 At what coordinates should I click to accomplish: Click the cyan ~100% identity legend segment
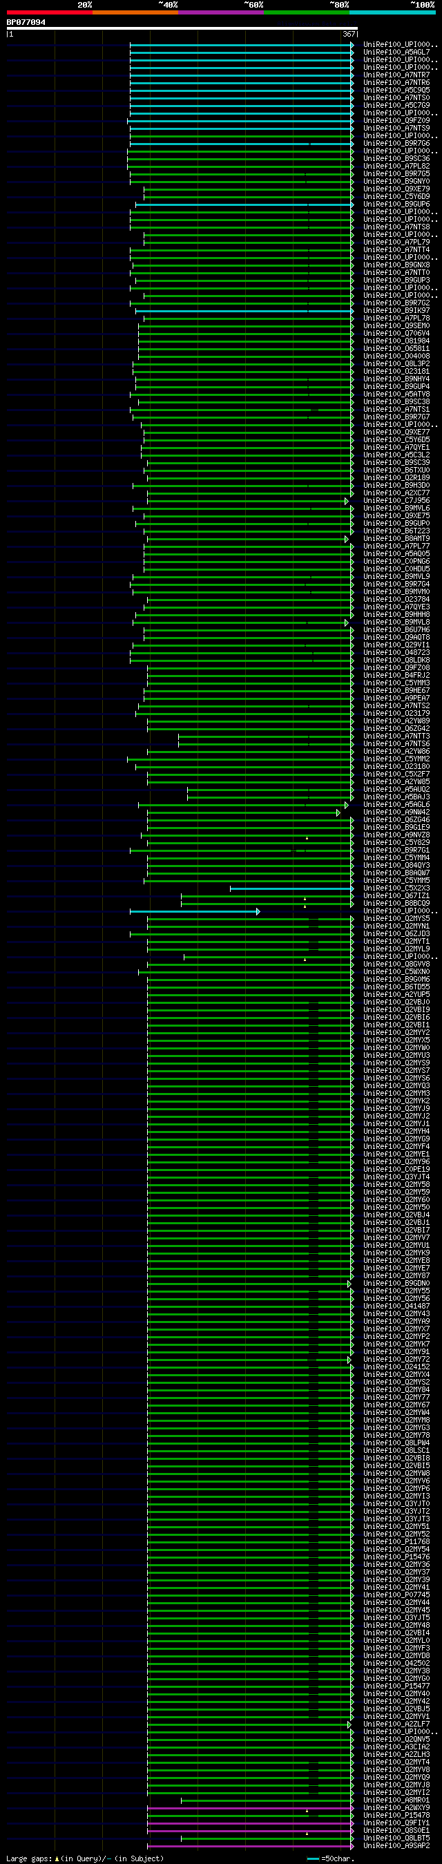pos(392,12)
